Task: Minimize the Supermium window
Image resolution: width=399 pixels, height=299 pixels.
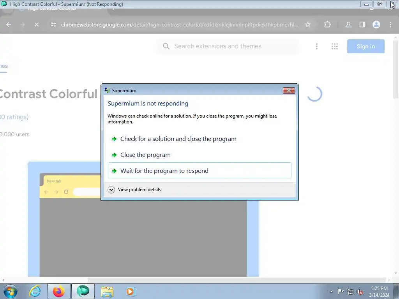Action: coord(366,4)
